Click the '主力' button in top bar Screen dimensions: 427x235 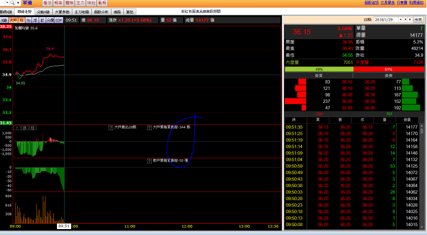(80, 3)
